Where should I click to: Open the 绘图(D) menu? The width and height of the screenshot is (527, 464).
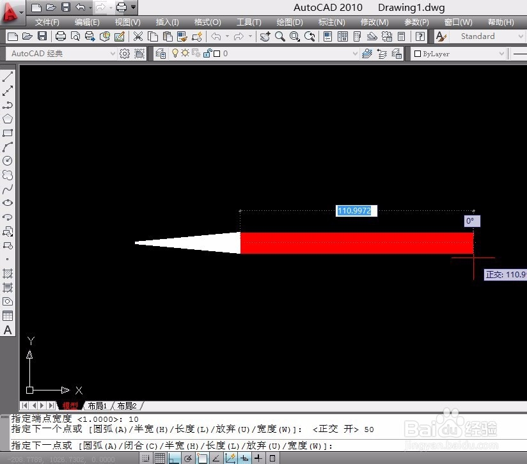tap(289, 22)
